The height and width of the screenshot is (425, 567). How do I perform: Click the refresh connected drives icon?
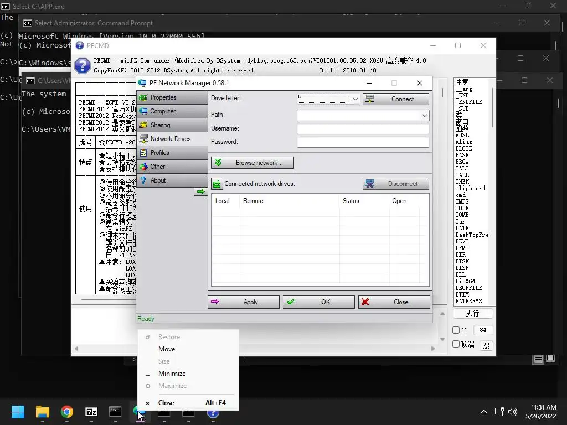click(217, 184)
